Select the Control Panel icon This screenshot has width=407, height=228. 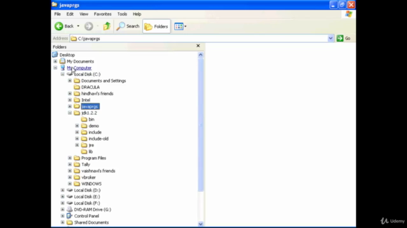tap(69, 216)
